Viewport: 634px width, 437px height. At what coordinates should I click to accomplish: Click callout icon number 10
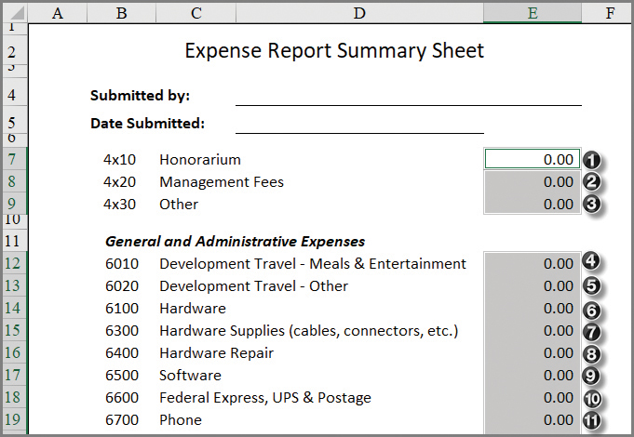pos(592,398)
